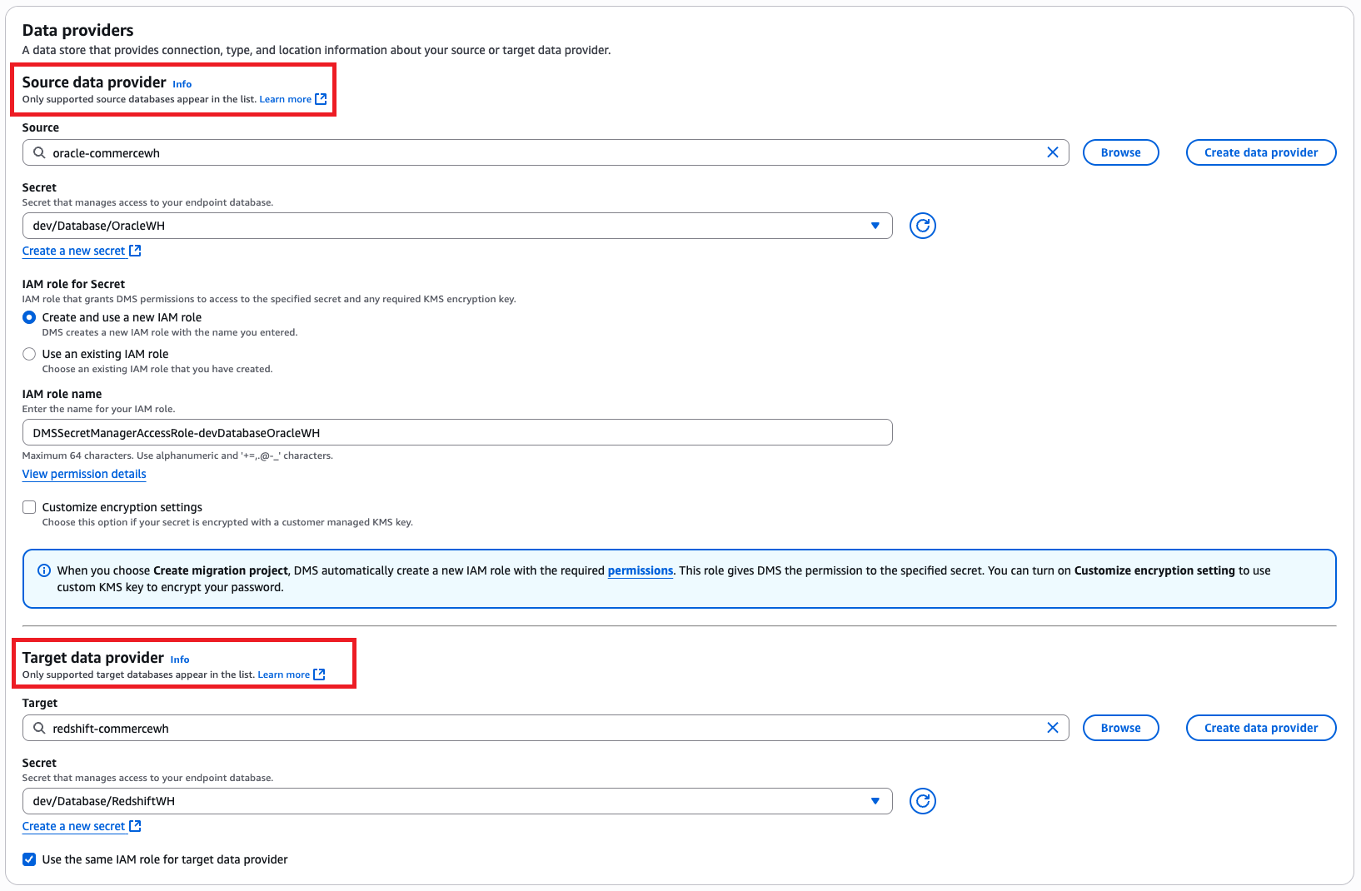Click the IAM role name input field
The height and width of the screenshot is (891, 1361).
[456, 432]
